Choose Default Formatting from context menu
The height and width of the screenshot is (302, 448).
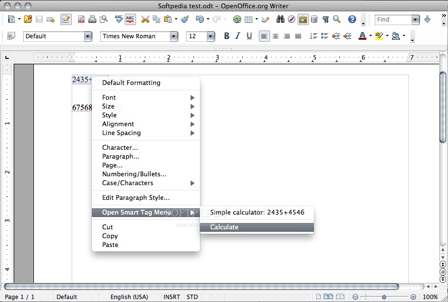[x=146, y=83]
